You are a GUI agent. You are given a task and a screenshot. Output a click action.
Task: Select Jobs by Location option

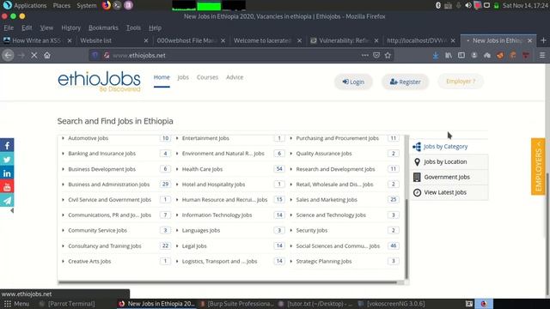pos(449,162)
